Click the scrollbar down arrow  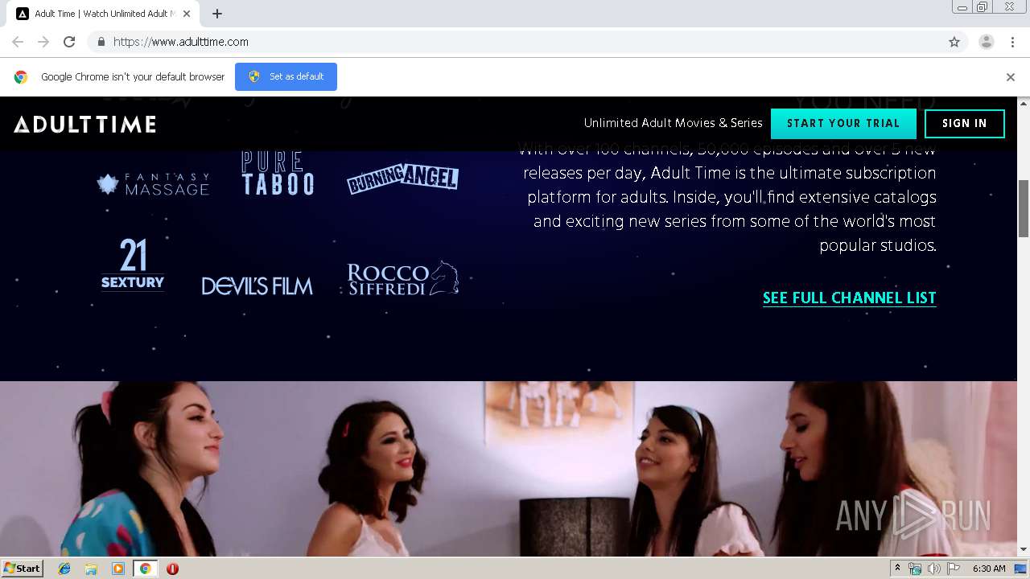coord(1024,549)
